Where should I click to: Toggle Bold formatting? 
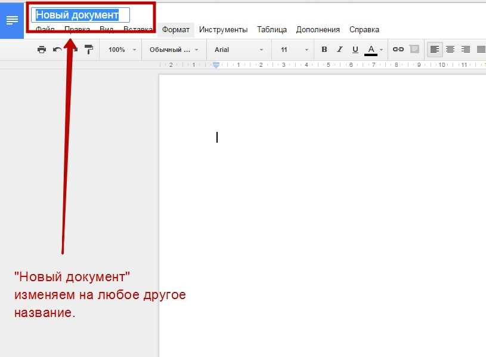324,50
